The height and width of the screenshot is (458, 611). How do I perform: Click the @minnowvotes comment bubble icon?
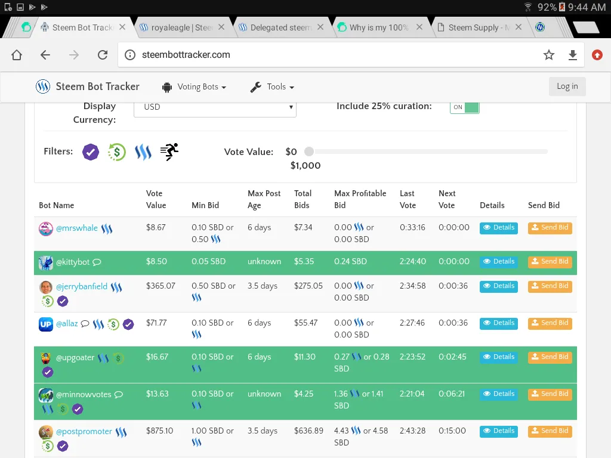[x=119, y=395]
